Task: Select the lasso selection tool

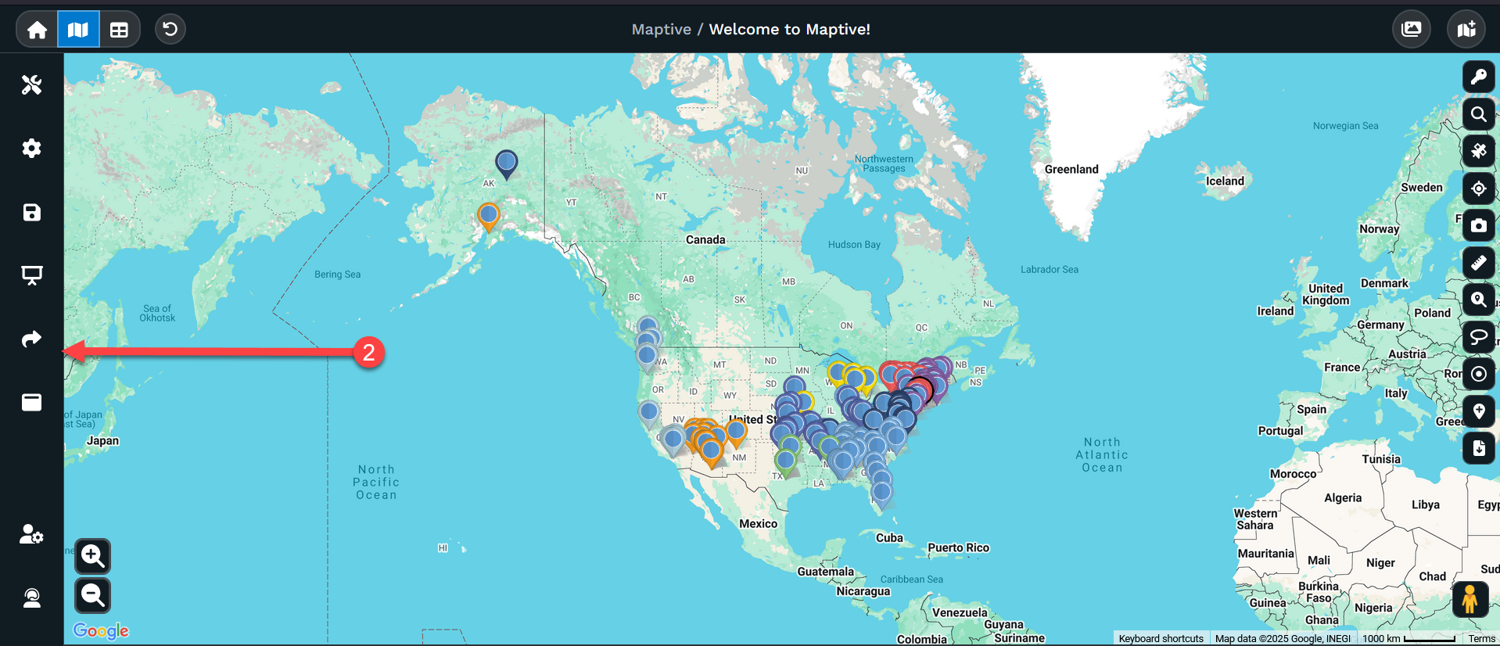Action: [1479, 337]
